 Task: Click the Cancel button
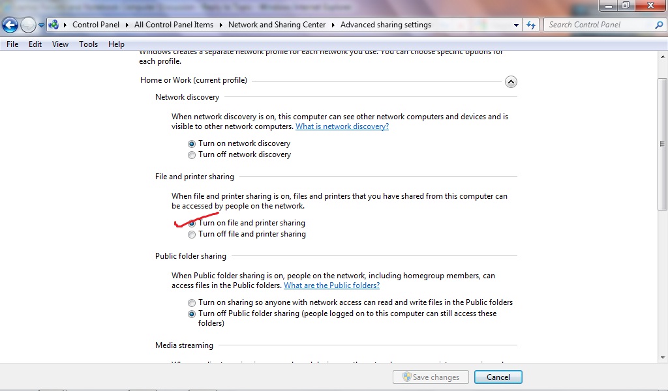tap(498, 377)
